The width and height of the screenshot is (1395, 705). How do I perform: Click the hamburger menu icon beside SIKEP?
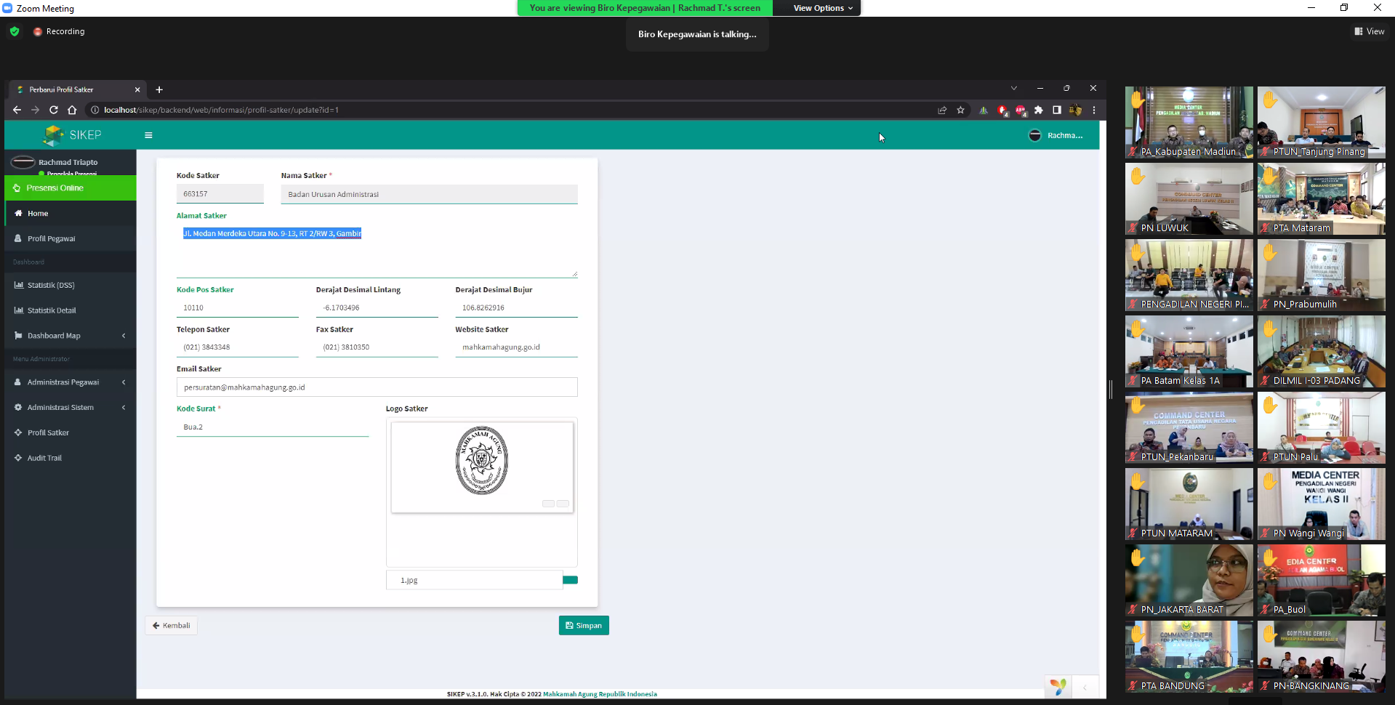coord(148,135)
